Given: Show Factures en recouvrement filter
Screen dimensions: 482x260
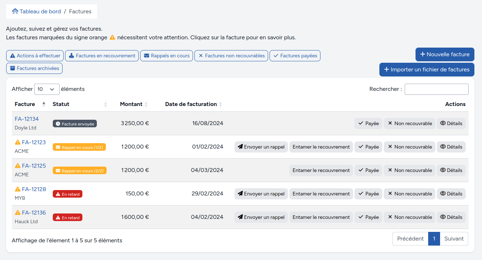Looking at the screenshot, I should 102,56.
